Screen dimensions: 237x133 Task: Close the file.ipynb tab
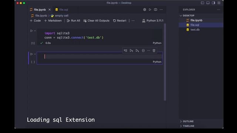pos(49,10)
